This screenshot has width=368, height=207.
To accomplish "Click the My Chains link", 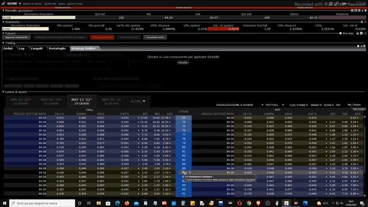I will pos(354,105).
